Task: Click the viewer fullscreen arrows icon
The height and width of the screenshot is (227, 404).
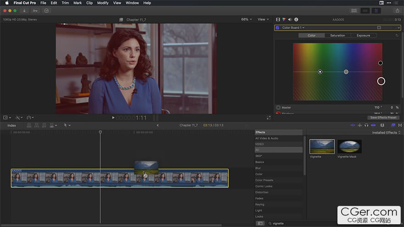Action: click(x=269, y=118)
